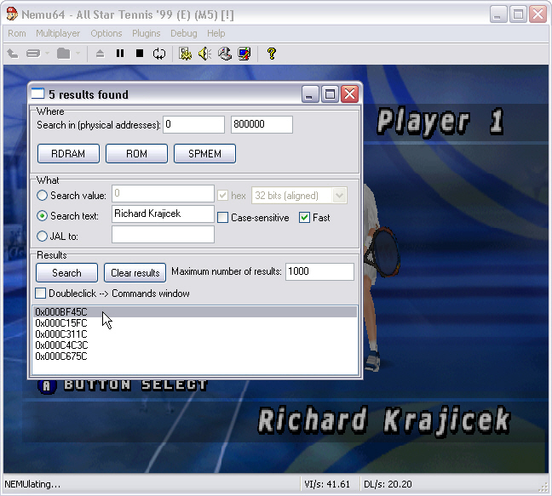Viewport: 552px width, 496px height.
Task: Click the Clear results button
Action: (135, 273)
